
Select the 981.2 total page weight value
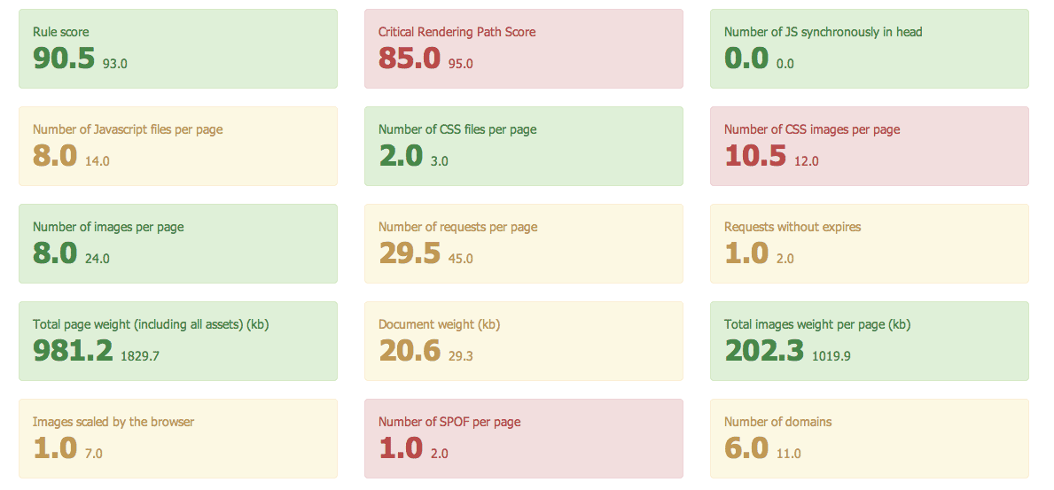73,351
